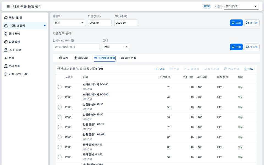The image size is (264, 165).
Task: Click the 기간 (시작) 2026-04 field
Action: [x=100, y=23]
